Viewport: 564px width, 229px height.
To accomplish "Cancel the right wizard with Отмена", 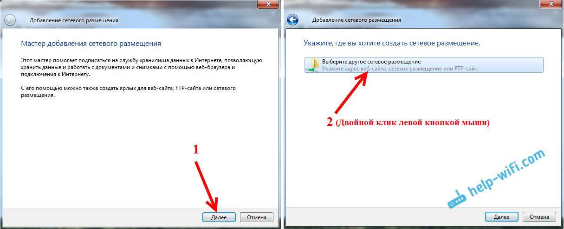I will pos(539,216).
